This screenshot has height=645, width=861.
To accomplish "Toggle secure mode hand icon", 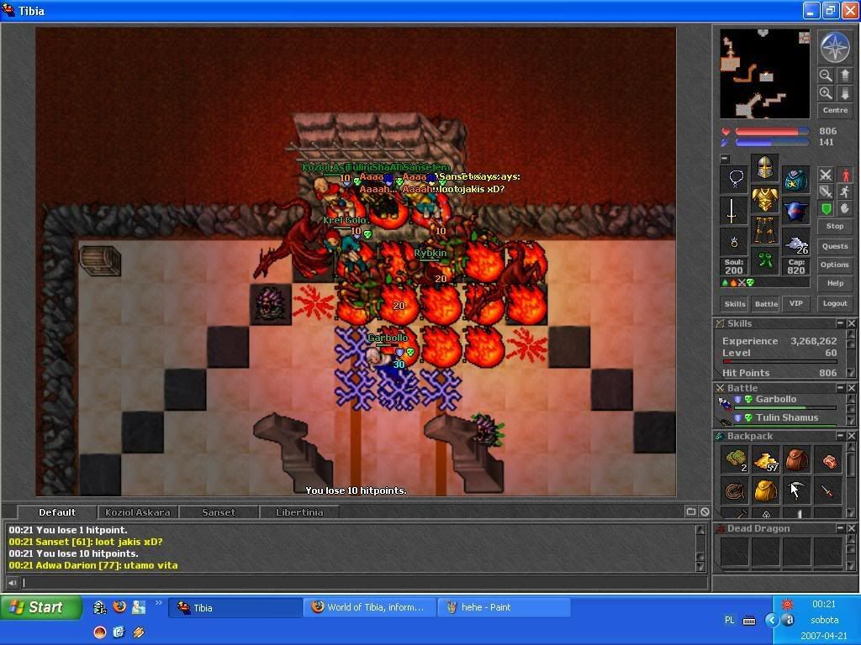I will click(845, 209).
